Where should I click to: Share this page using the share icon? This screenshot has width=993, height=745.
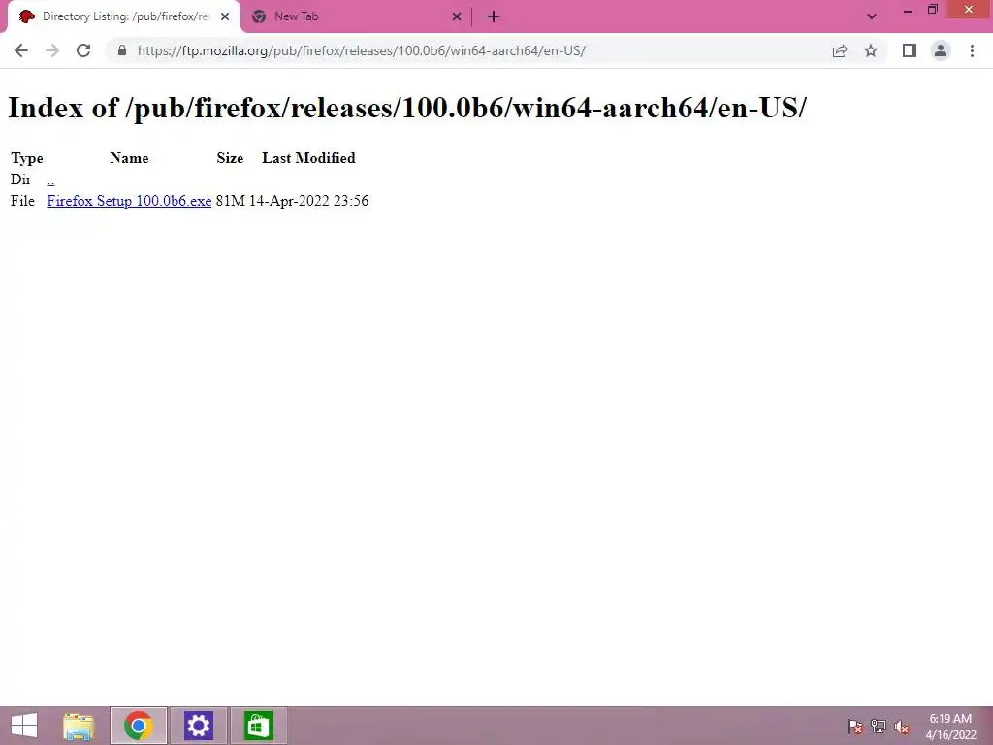(840, 50)
